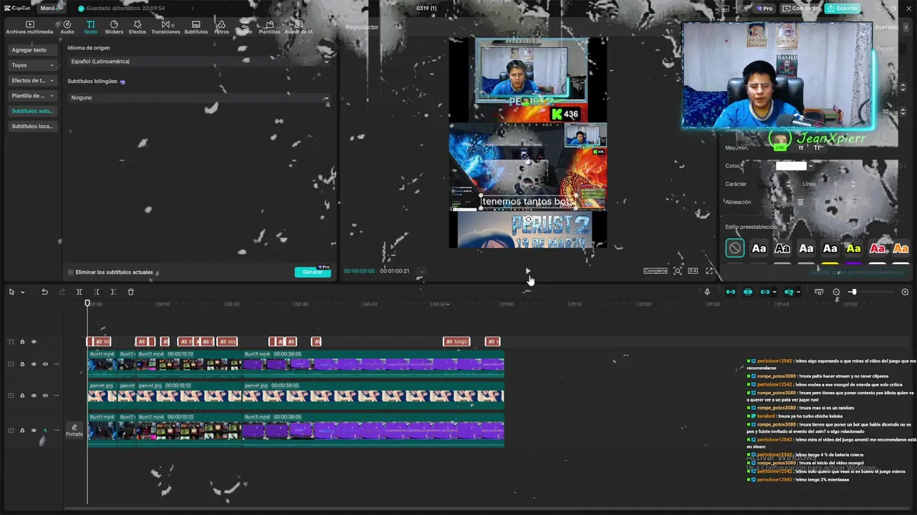The height and width of the screenshot is (515, 917).
Task: Select Rust3.mp4 clip on top track
Action: [373, 363]
